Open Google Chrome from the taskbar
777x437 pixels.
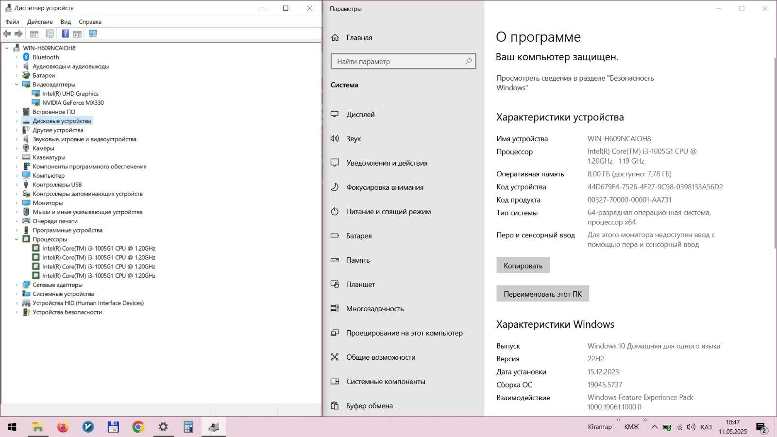pos(138,427)
